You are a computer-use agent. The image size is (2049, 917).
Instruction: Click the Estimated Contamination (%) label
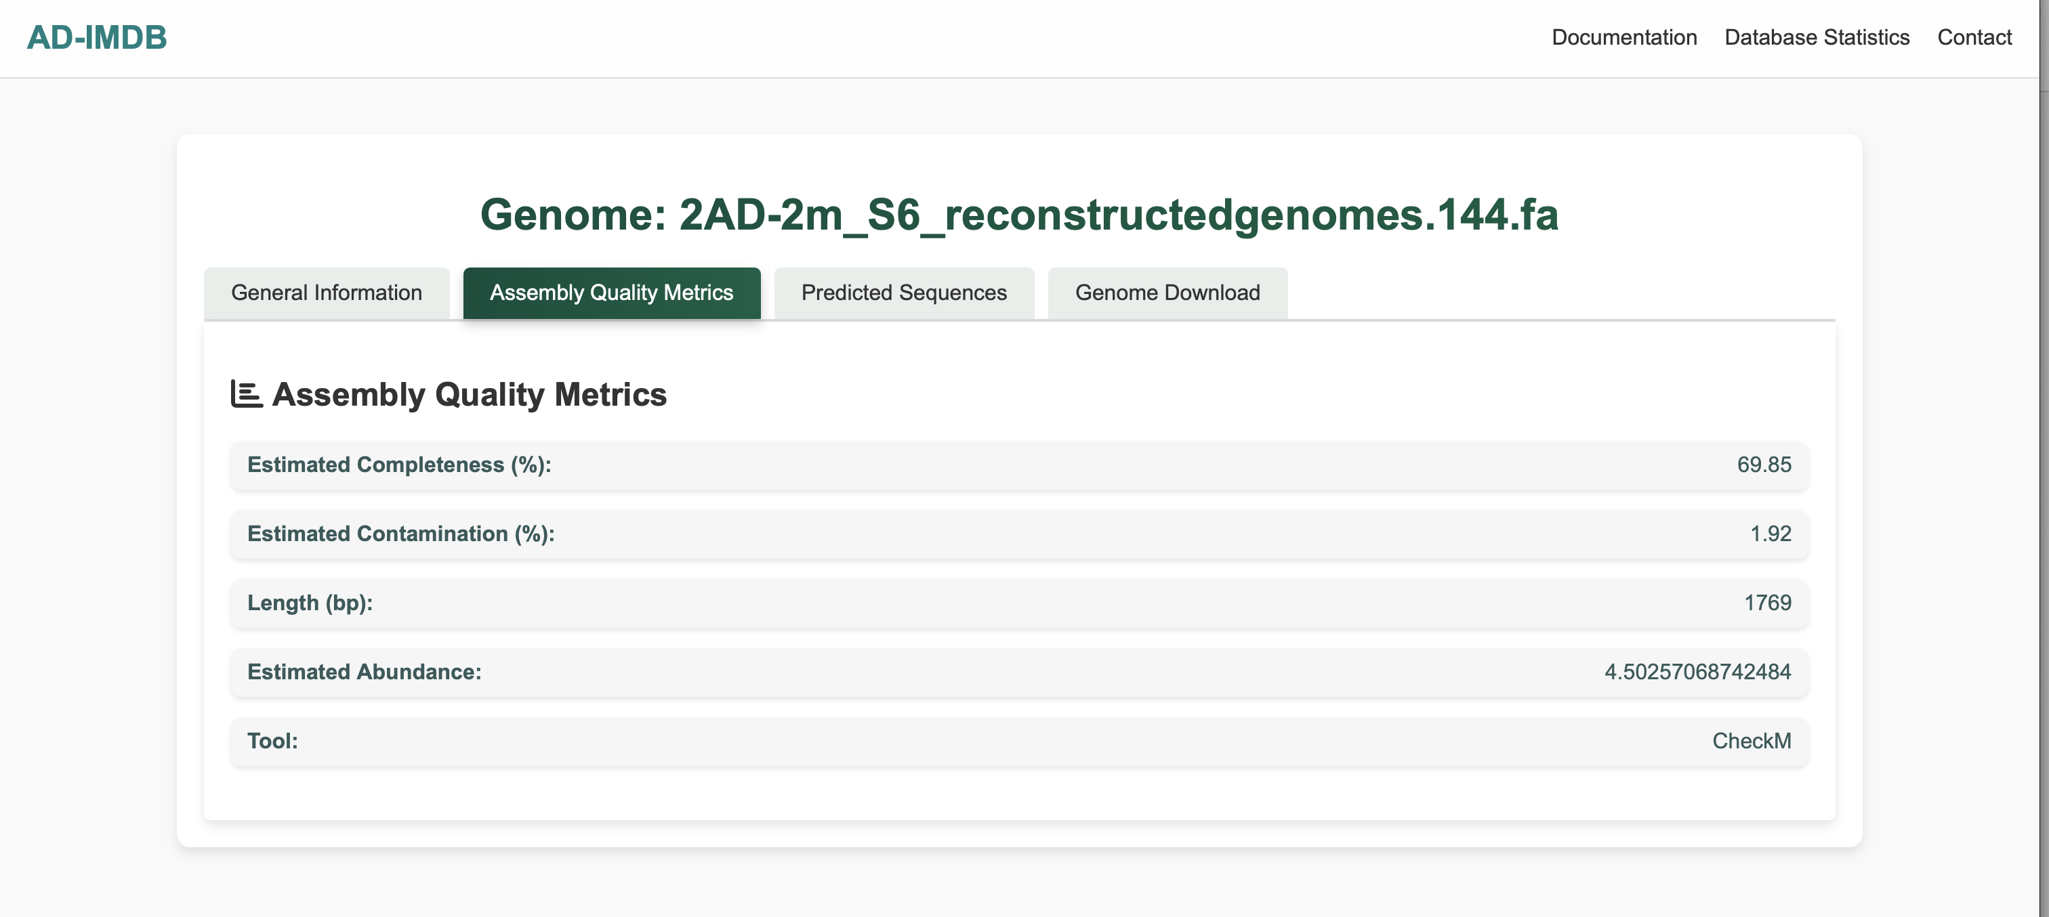click(400, 534)
